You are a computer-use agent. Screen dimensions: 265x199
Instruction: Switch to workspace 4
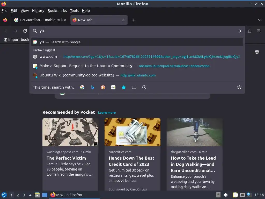pyautogui.click(x=30, y=195)
